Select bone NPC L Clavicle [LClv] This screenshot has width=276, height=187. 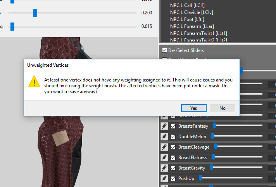tap(191, 12)
